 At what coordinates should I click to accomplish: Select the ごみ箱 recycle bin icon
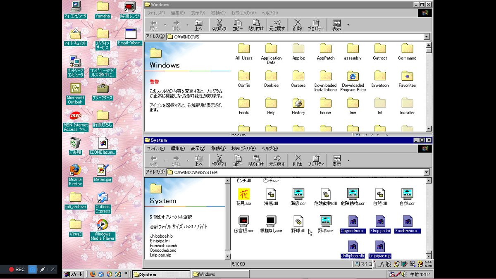(75, 146)
